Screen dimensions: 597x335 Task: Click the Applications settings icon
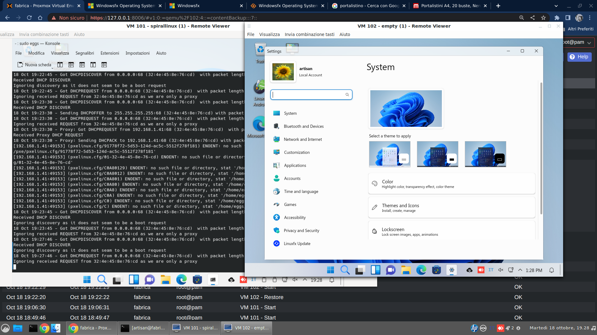(277, 165)
